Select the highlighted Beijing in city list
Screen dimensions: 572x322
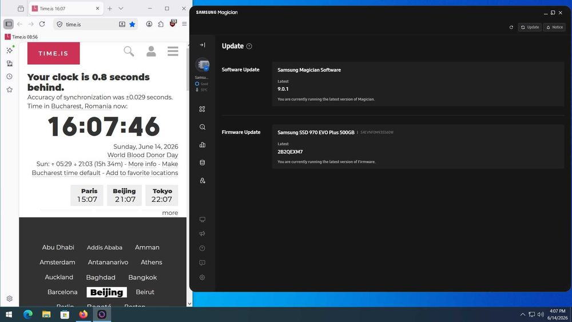coord(107,292)
